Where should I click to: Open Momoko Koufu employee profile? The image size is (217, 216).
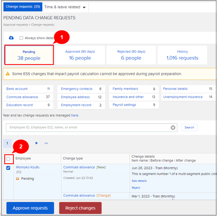(28, 167)
